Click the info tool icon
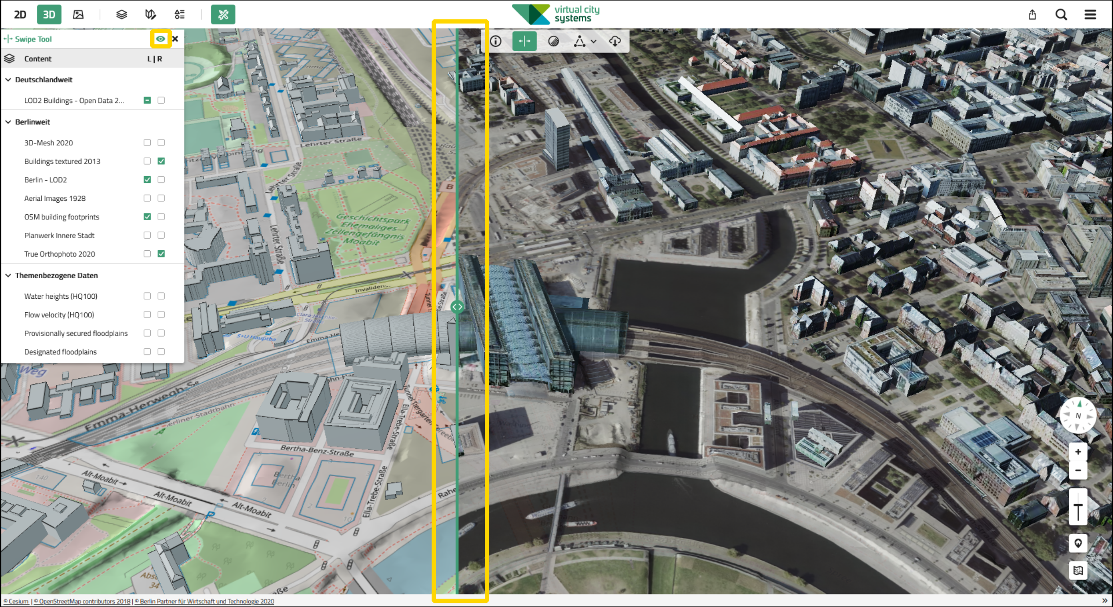This screenshot has width=1113, height=607. point(496,41)
